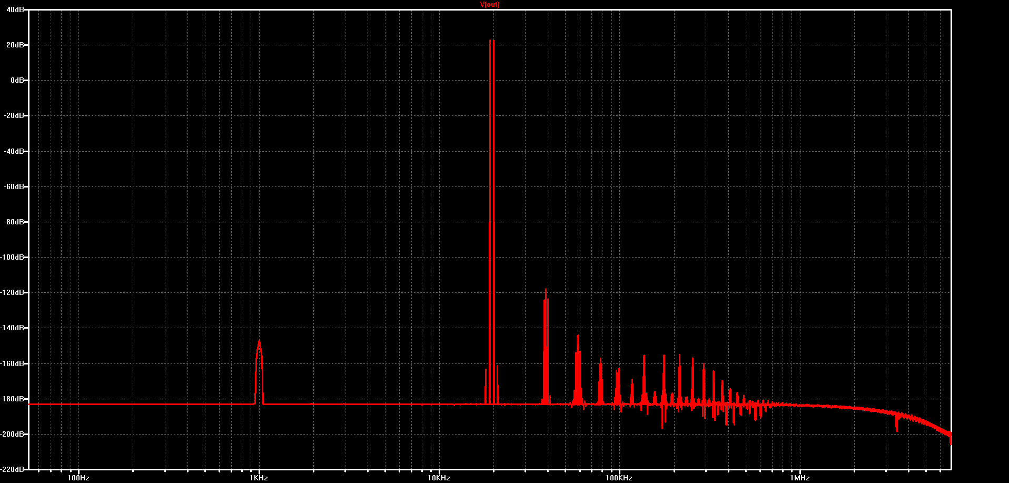Click the 20dB vertical axis label
This screenshot has height=483, width=1009.
pyautogui.click(x=15, y=45)
